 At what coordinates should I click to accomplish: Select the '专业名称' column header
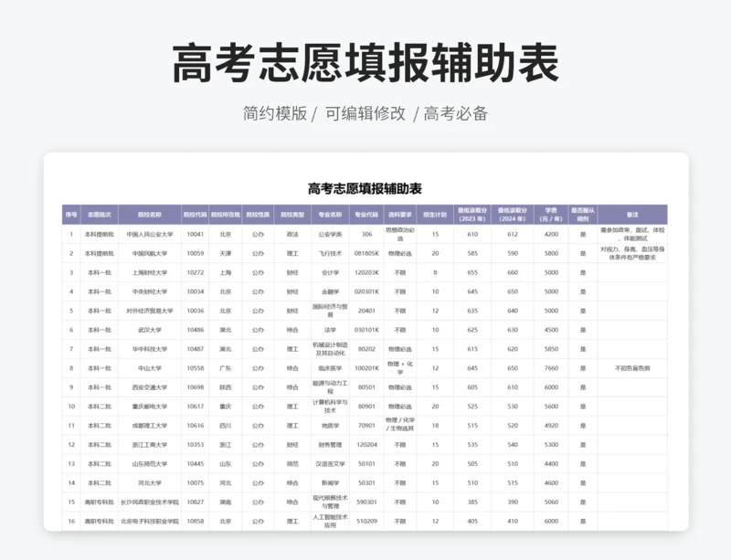(x=330, y=215)
